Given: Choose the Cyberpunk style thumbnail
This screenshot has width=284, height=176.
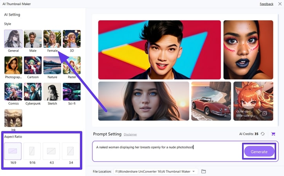Looking at the screenshot, I should (x=33, y=92).
